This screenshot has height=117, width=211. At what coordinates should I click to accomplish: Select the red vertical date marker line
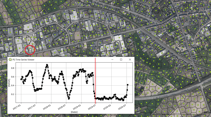click(x=95, y=81)
